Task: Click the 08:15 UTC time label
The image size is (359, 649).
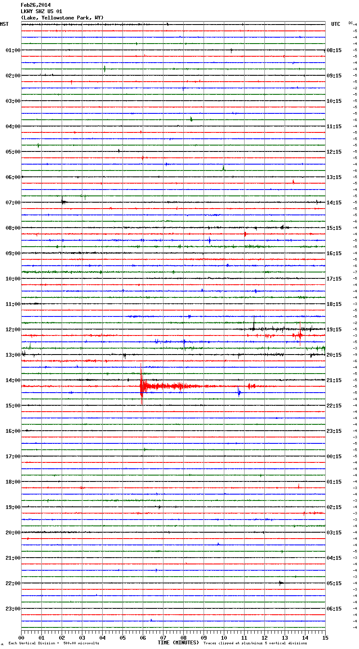Action: 334,50
